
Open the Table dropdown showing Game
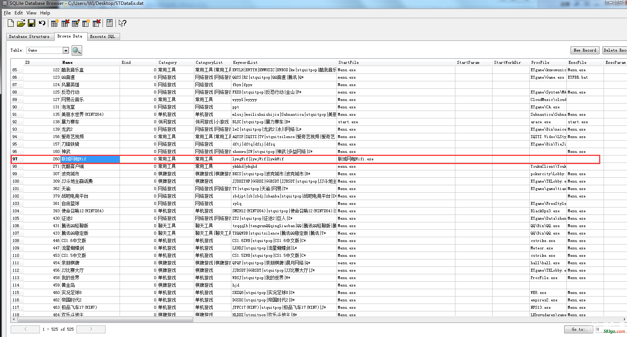pyautogui.click(x=48, y=50)
